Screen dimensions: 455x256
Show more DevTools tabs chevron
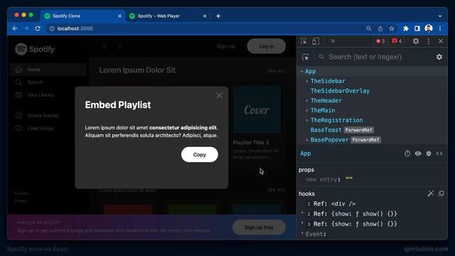click(x=333, y=41)
